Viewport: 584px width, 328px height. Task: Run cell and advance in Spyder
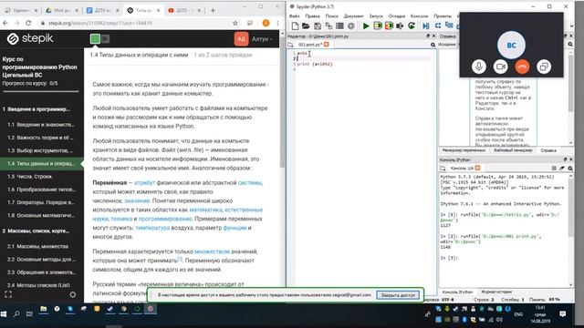click(x=389, y=26)
